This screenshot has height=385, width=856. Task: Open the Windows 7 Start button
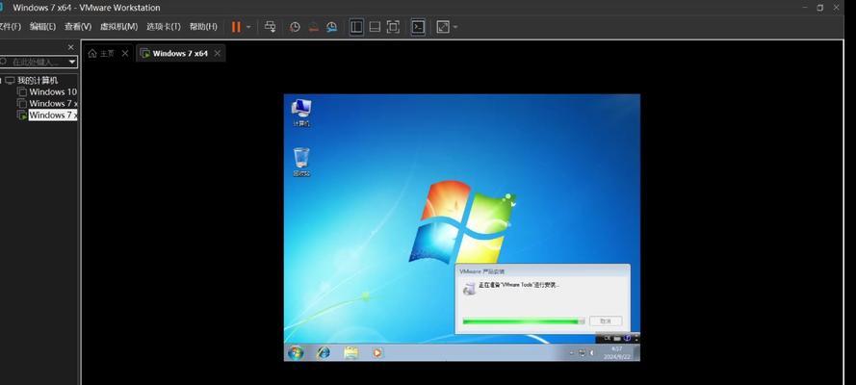(x=296, y=353)
